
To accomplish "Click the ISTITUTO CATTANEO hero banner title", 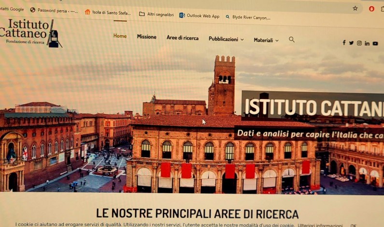I will coord(314,108).
